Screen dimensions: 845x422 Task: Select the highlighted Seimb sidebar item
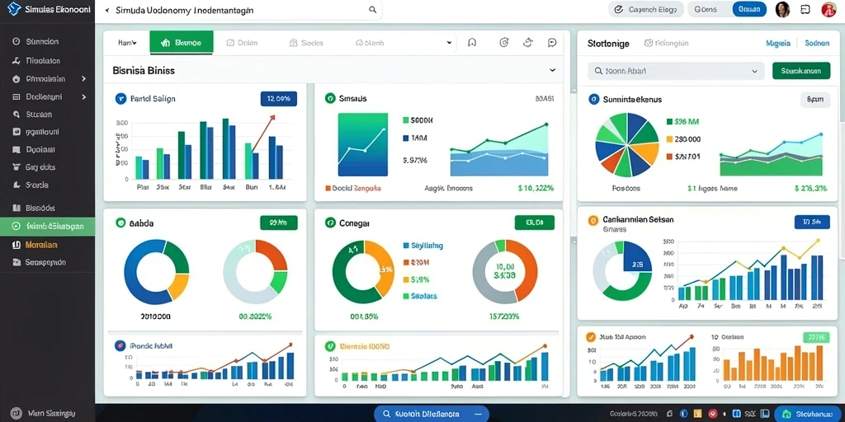pos(47,226)
